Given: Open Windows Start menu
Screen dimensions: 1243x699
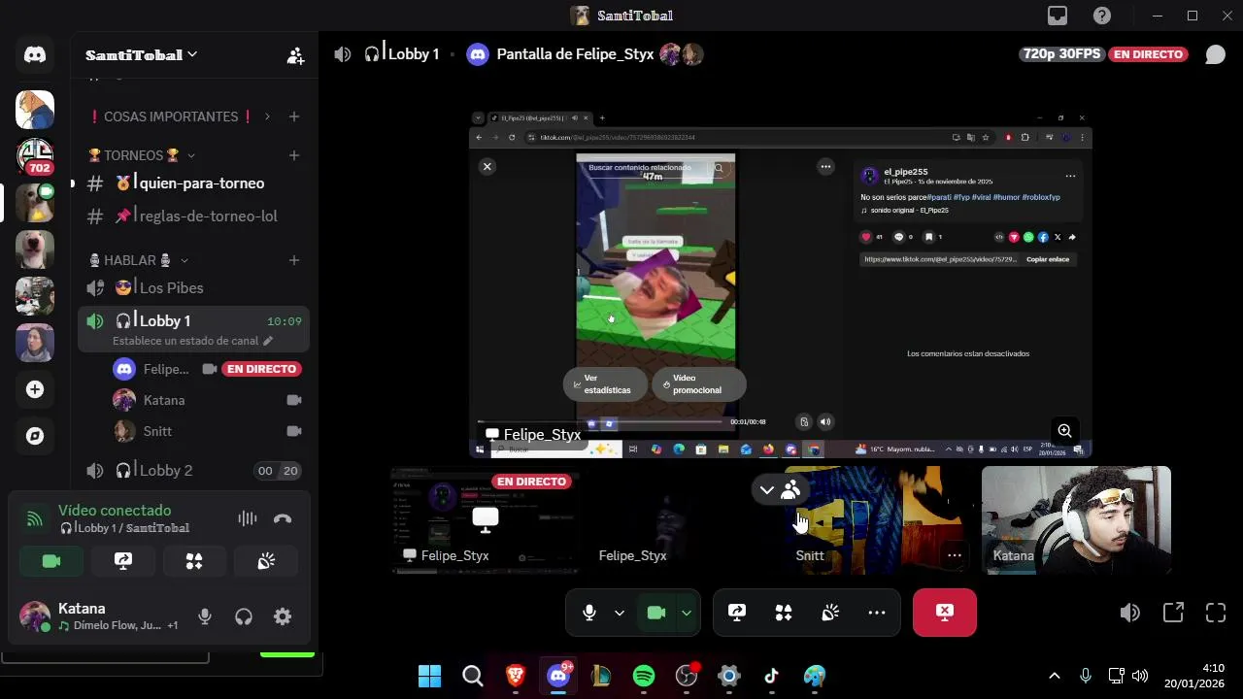Looking at the screenshot, I should (x=429, y=676).
